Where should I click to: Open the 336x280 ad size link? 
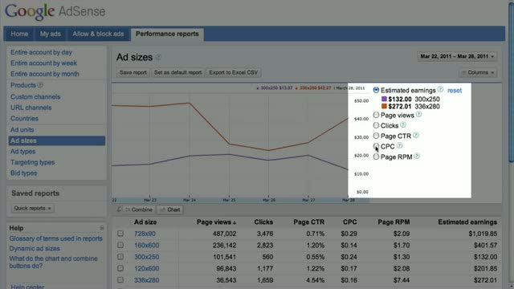click(146, 280)
